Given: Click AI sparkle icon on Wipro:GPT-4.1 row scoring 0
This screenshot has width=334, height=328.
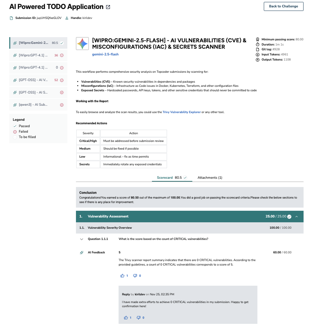Looking at the screenshot, I should 15,68.
